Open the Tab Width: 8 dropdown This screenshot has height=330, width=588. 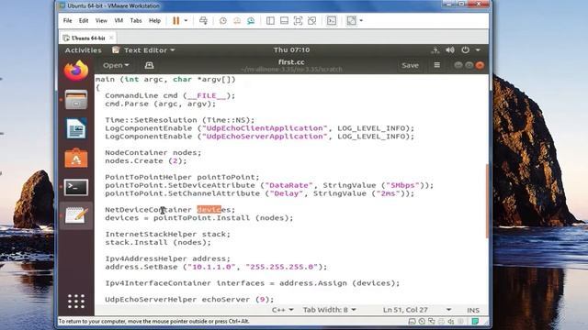329,310
